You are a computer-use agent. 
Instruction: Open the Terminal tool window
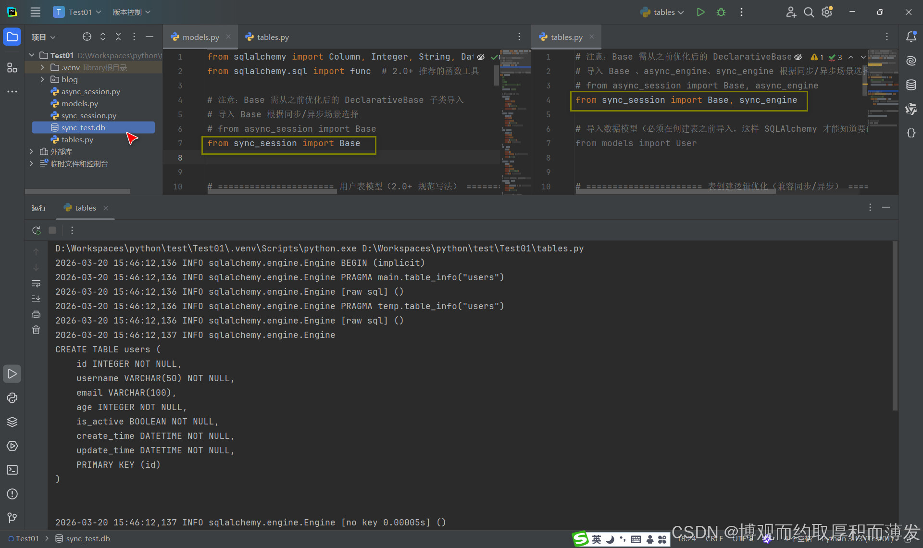12,470
